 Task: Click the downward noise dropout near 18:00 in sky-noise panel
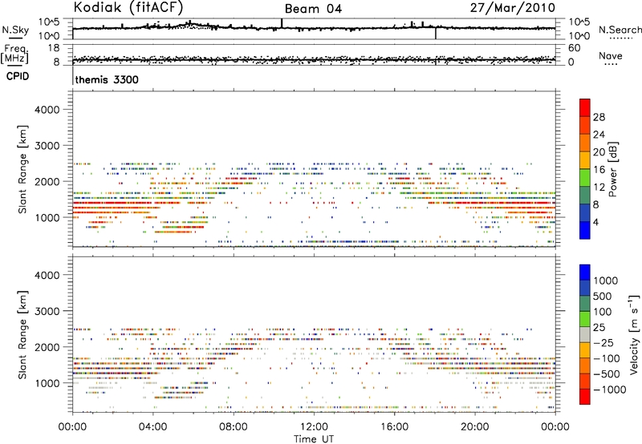(x=435, y=33)
